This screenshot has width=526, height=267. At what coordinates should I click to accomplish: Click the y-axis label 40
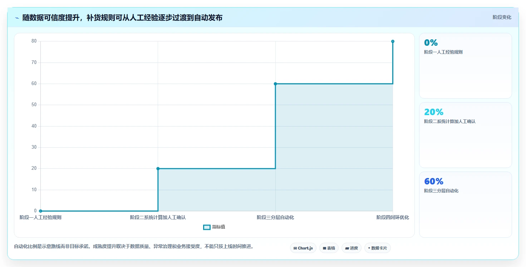point(34,126)
